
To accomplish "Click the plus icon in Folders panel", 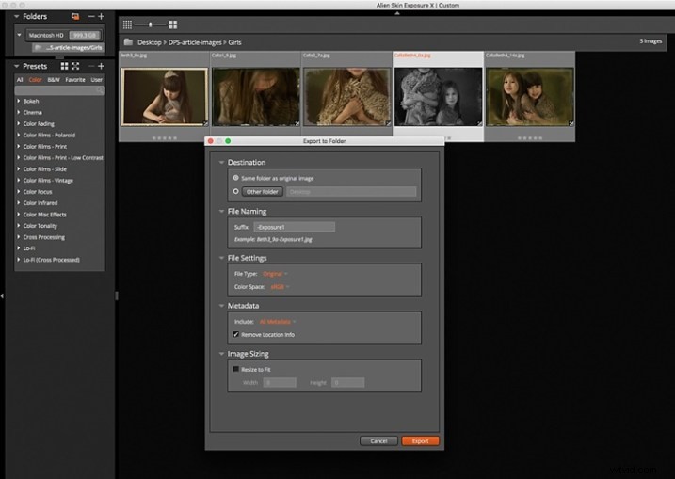I will (x=102, y=16).
